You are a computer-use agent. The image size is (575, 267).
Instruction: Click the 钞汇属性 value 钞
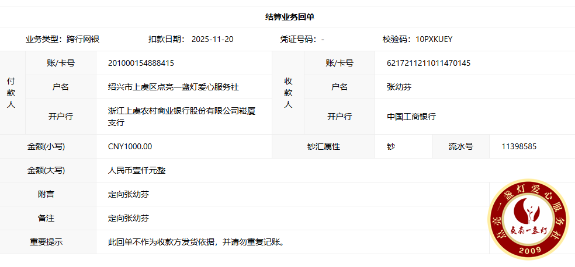click(x=391, y=146)
